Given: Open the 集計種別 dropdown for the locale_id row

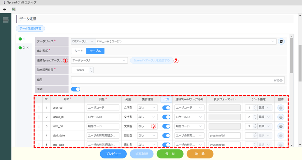Looking at the screenshot, I should click(147, 117).
